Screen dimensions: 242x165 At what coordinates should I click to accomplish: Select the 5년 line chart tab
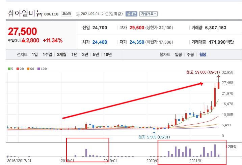(96, 54)
